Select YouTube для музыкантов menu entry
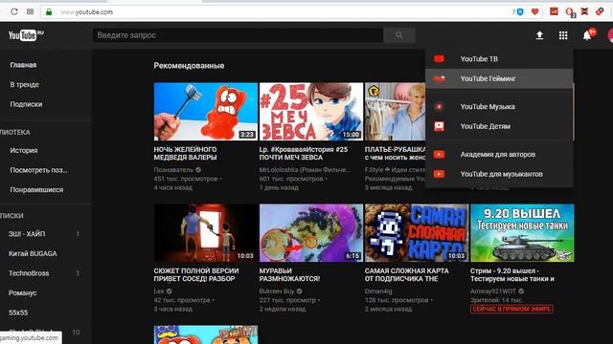The height and width of the screenshot is (344, 613). [499, 174]
